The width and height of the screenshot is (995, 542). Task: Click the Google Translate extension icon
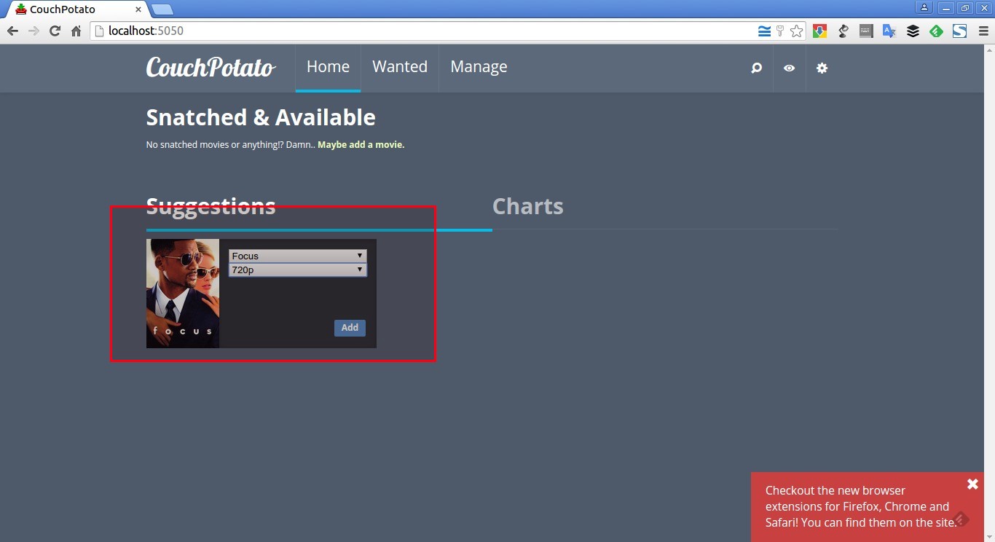(x=889, y=31)
